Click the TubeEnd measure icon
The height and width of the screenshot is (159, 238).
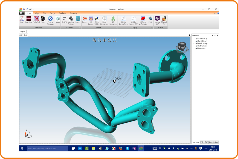pos(36,20)
